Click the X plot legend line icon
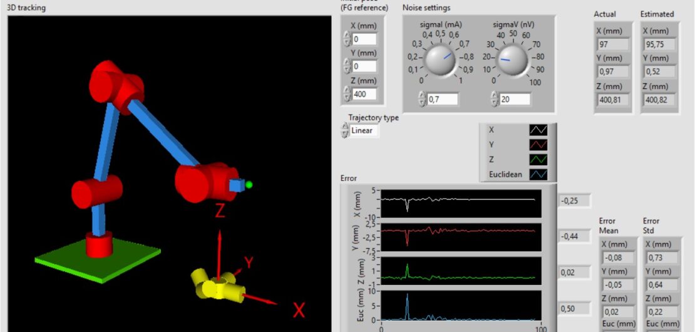 tap(538, 130)
